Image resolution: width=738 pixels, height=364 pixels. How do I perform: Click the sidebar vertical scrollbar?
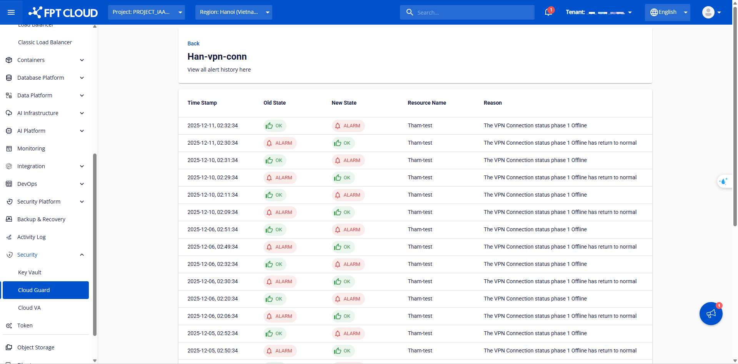tap(95, 244)
